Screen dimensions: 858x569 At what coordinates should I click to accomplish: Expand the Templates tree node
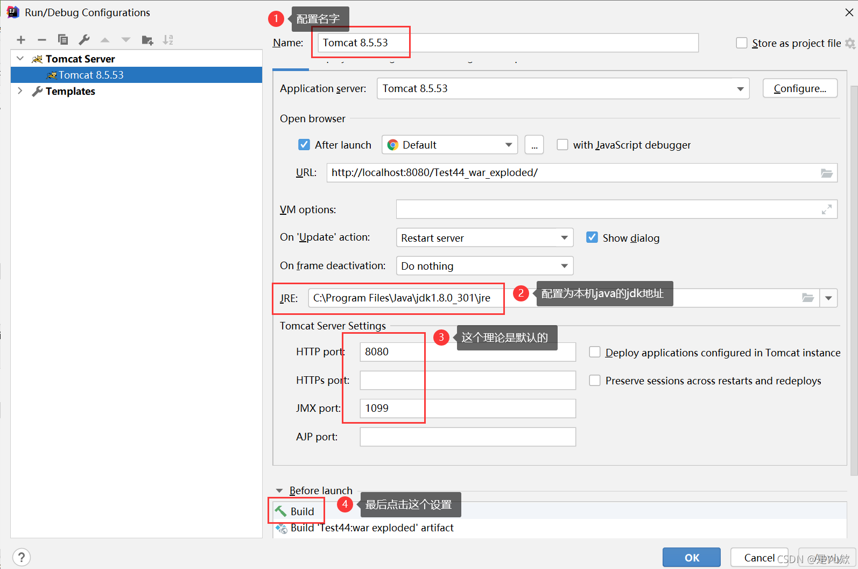tap(20, 91)
